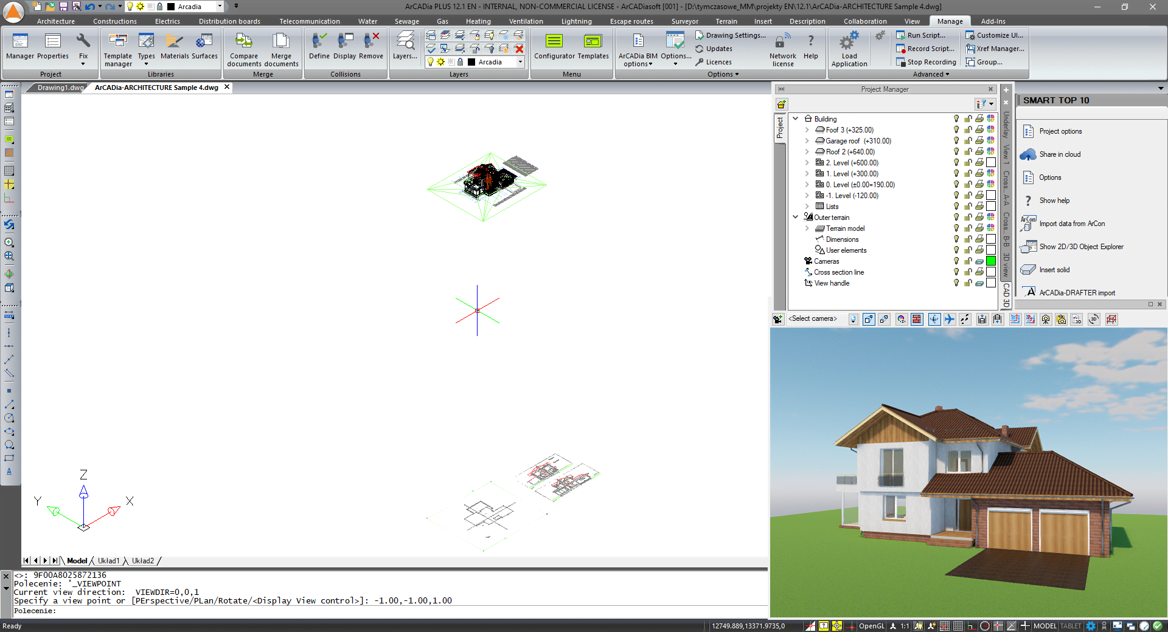This screenshot has width=1168, height=632.
Task: Toggle the green swatch beside Cameras entry
Action: [x=992, y=261]
